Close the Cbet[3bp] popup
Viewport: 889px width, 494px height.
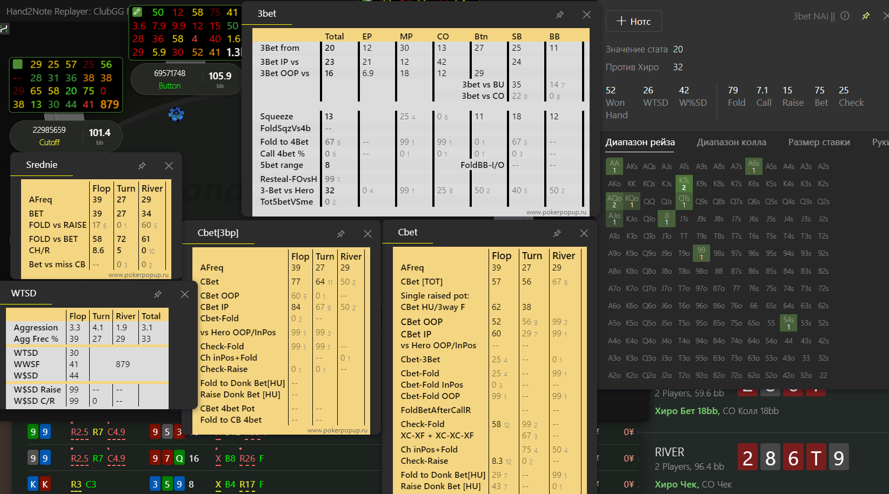click(x=367, y=234)
